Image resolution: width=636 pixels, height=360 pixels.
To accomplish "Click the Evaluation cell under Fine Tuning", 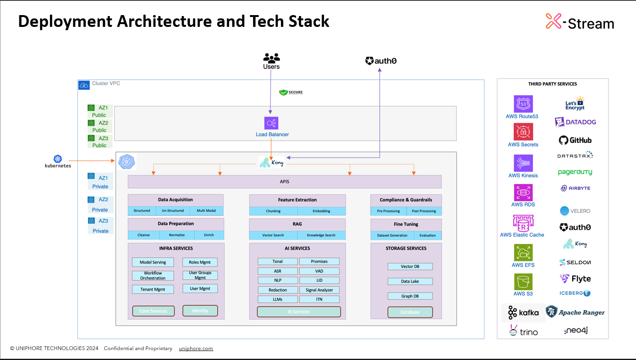I will pos(428,235).
